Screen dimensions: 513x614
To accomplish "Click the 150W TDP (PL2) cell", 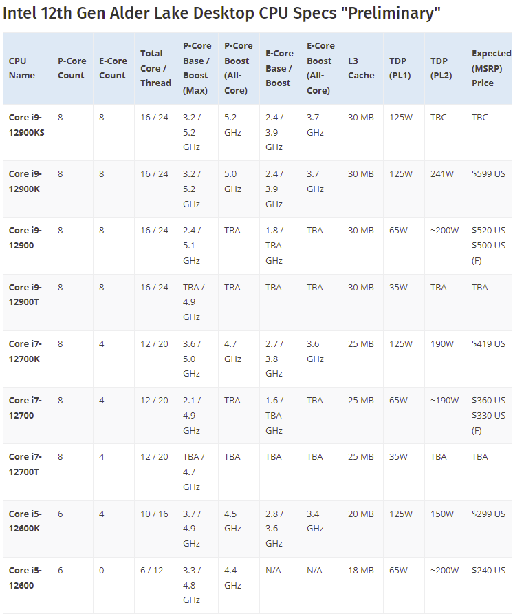I will coord(442,514).
